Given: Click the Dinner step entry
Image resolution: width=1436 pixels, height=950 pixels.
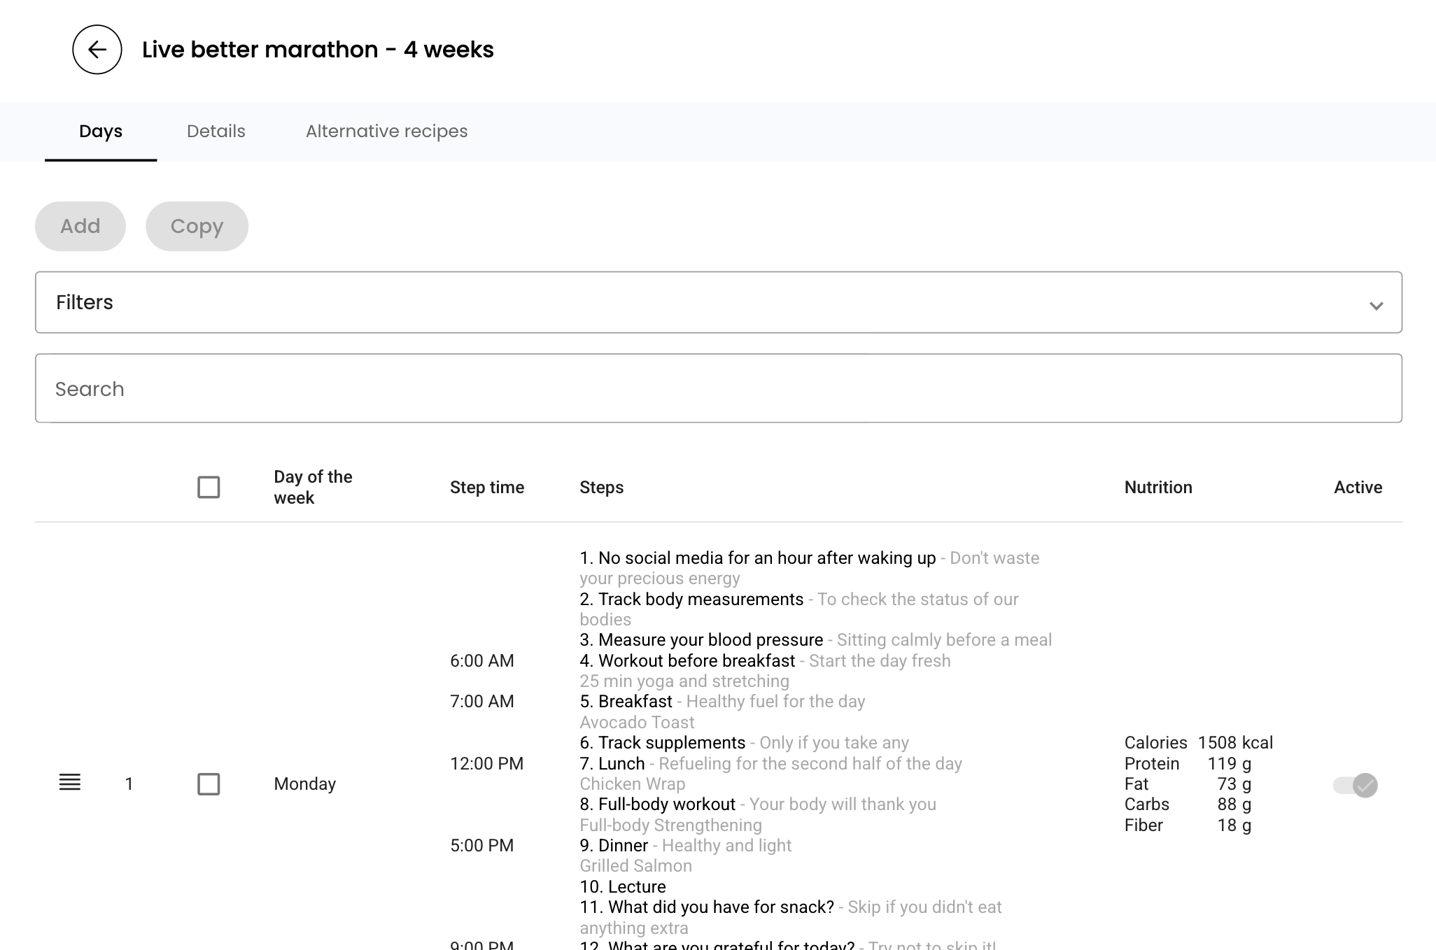Looking at the screenshot, I should (623, 846).
